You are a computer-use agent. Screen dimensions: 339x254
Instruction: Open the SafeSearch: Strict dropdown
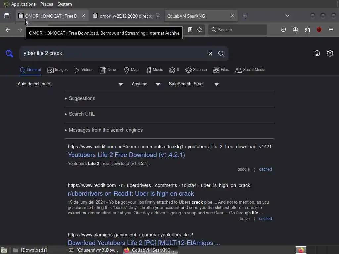click(x=194, y=84)
